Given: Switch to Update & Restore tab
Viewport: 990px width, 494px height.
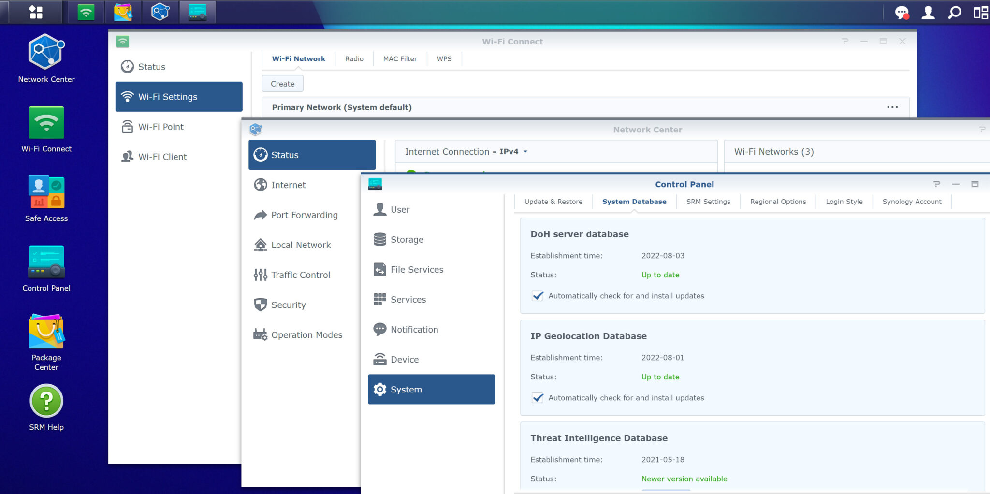Looking at the screenshot, I should (553, 202).
